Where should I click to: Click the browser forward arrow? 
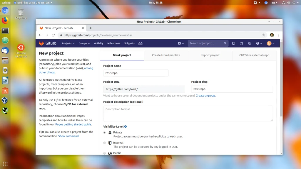pyautogui.click(x=47, y=35)
